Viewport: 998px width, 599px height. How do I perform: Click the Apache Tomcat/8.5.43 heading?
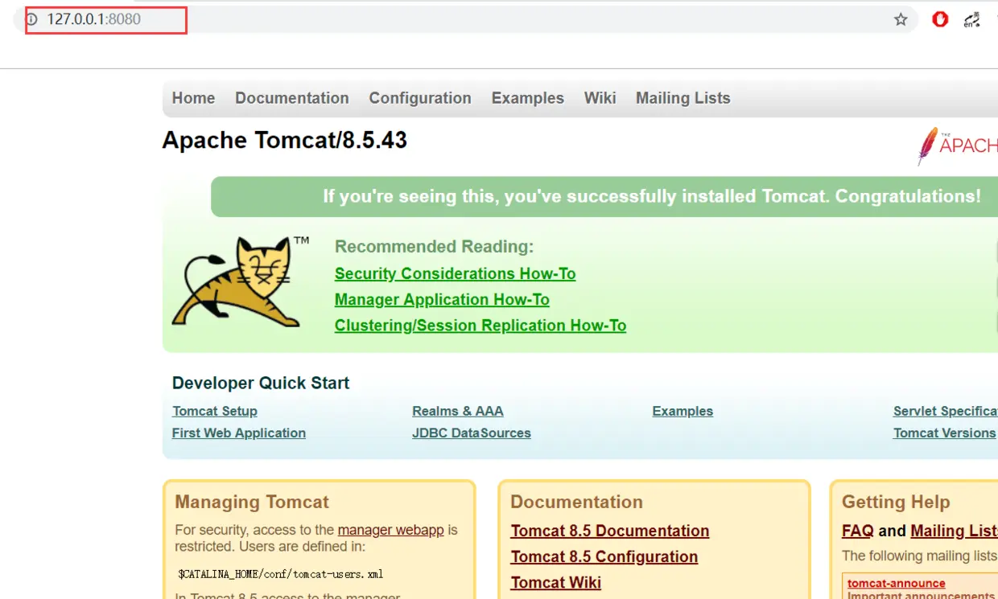click(x=285, y=140)
